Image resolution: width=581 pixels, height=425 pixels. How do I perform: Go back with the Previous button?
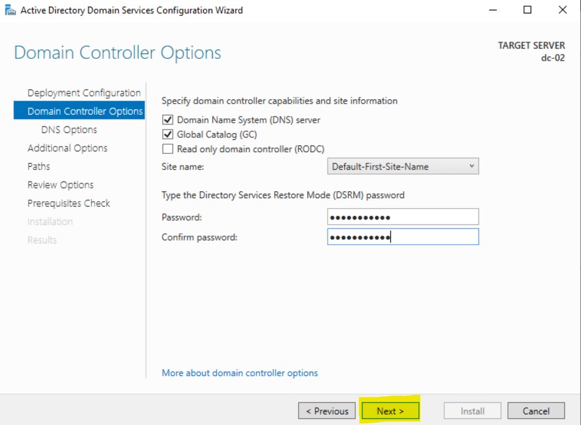327,411
